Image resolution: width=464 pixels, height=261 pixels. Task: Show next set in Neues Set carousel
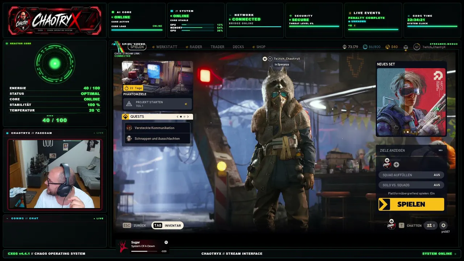pyautogui.click(x=418, y=132)
